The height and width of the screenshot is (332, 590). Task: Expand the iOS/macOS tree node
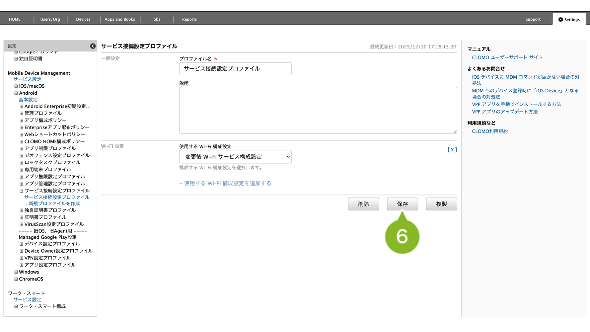pyautogui.click(x=16, y=86)
